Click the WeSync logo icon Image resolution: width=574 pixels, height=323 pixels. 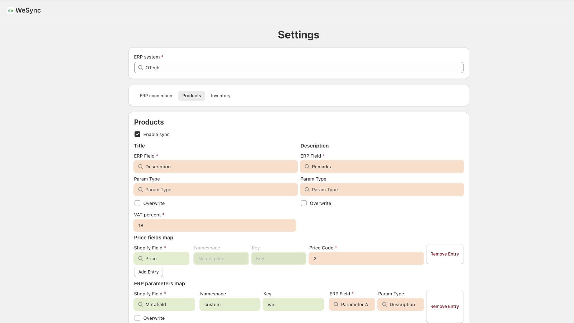[x=10, y=10]
